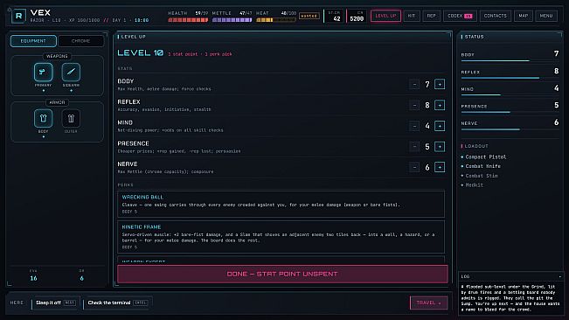Switch to the Equipment tab
Viewport: 569px width, 320px height.
[x=33, y=41]
